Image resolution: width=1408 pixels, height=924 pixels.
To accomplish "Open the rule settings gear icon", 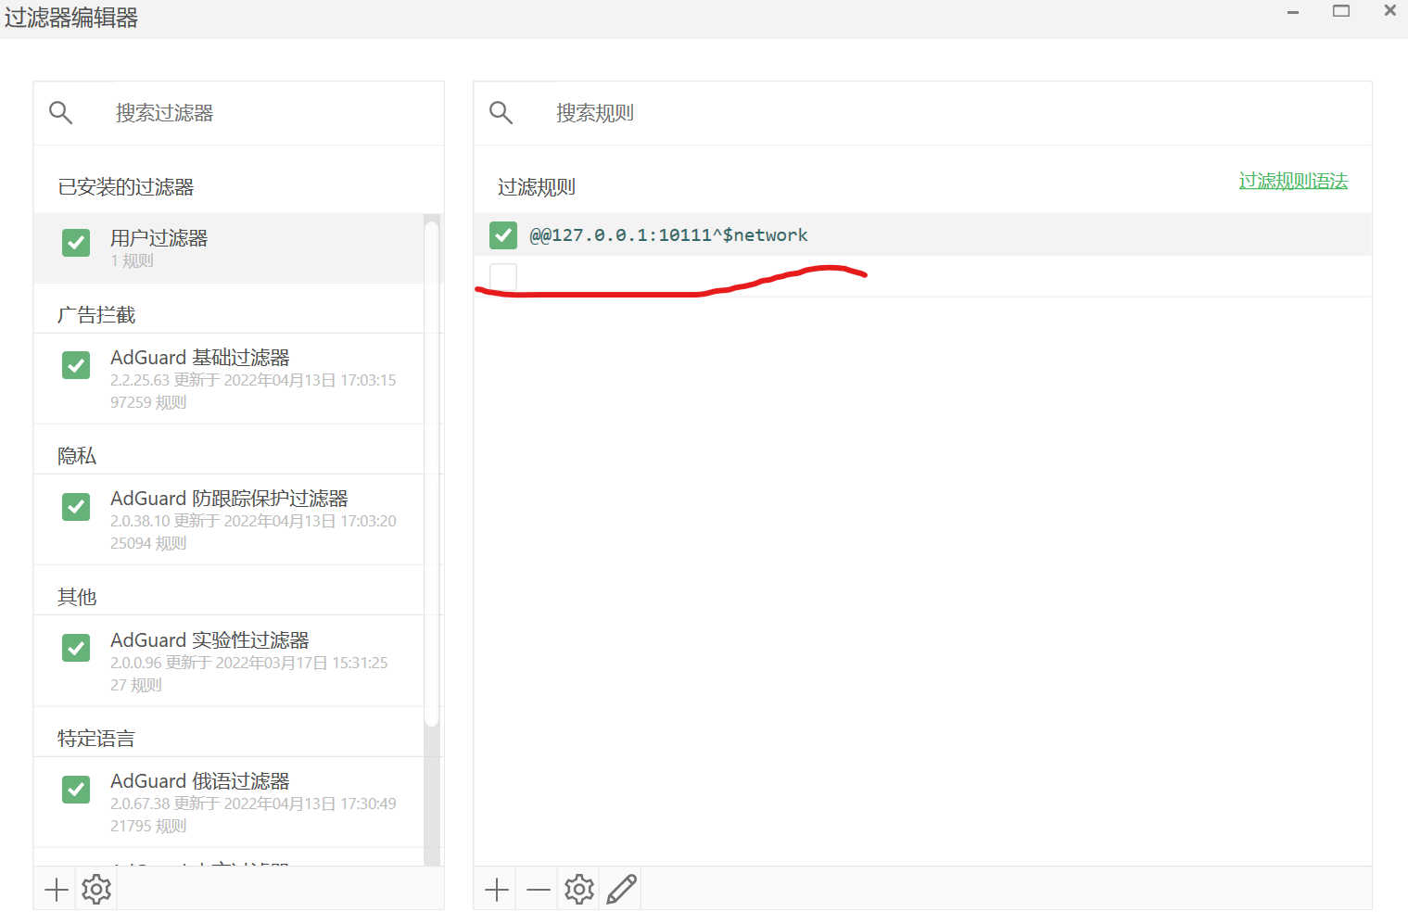I will pos(578,889).
